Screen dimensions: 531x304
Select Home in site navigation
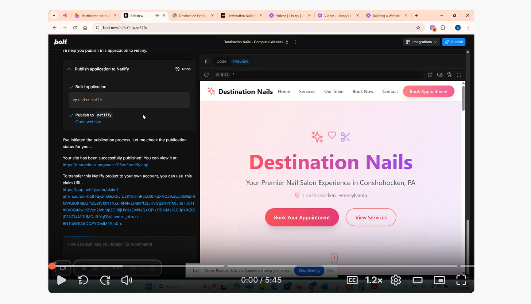[284, 91]
